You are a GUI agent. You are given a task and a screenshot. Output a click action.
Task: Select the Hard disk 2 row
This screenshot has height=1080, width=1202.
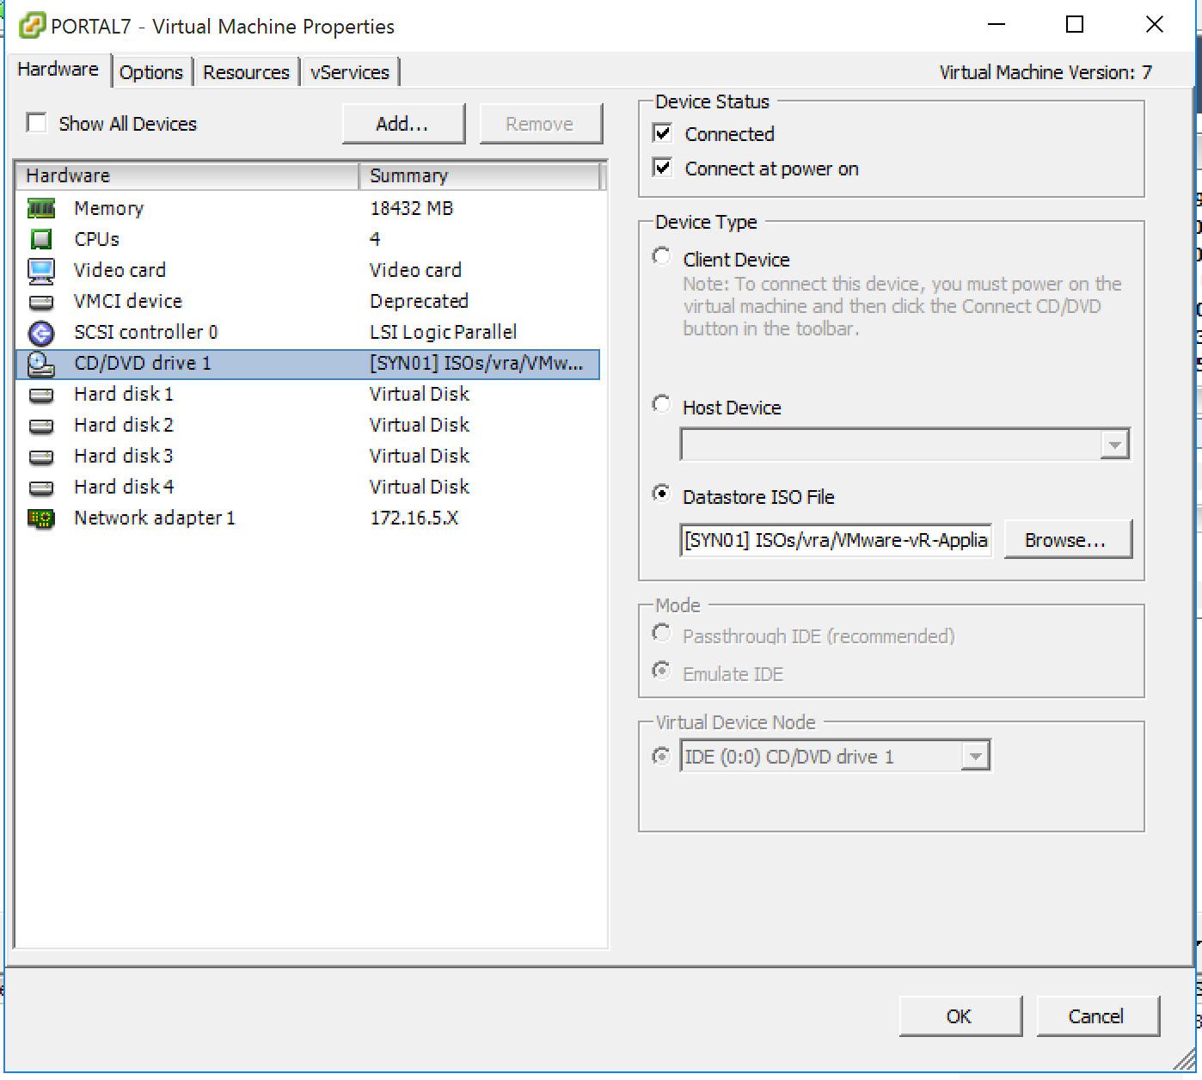pos(308,425)
